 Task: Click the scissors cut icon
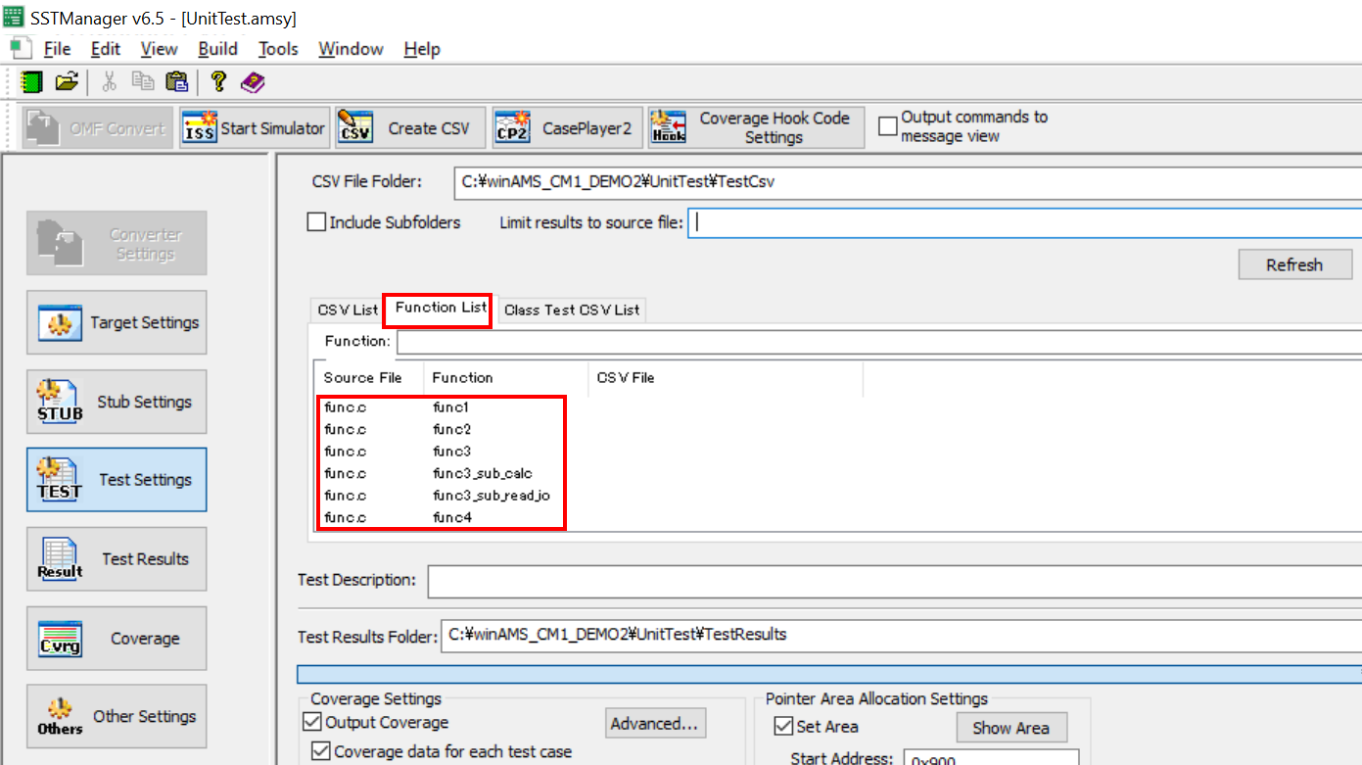point(110,82)
